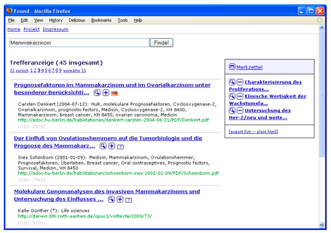Open Der Einfluß von Ovulationshemmern title link
This screenshot has width=331, height=233.
[108, 142]
